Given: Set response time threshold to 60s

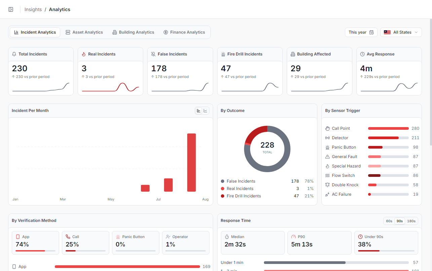Looking at the screenshot, I should (x=389, y=221).
